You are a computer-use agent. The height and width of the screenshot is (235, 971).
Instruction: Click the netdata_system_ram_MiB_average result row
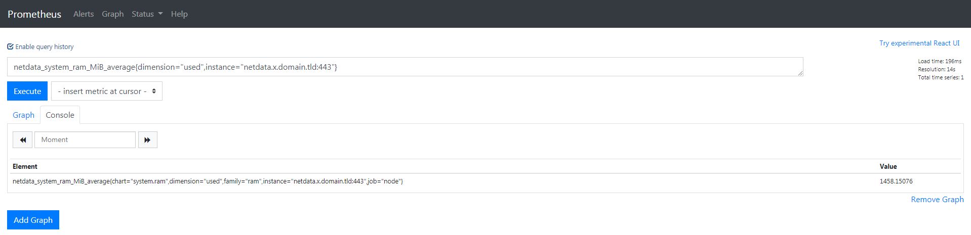pyautogui.click(x=485, y=181)
